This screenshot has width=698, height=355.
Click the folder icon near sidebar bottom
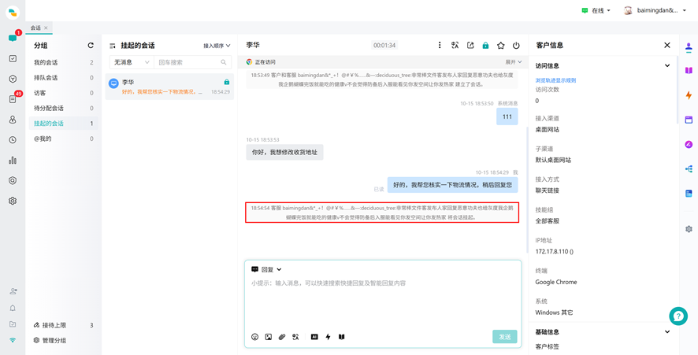click(x=13, y=324)
